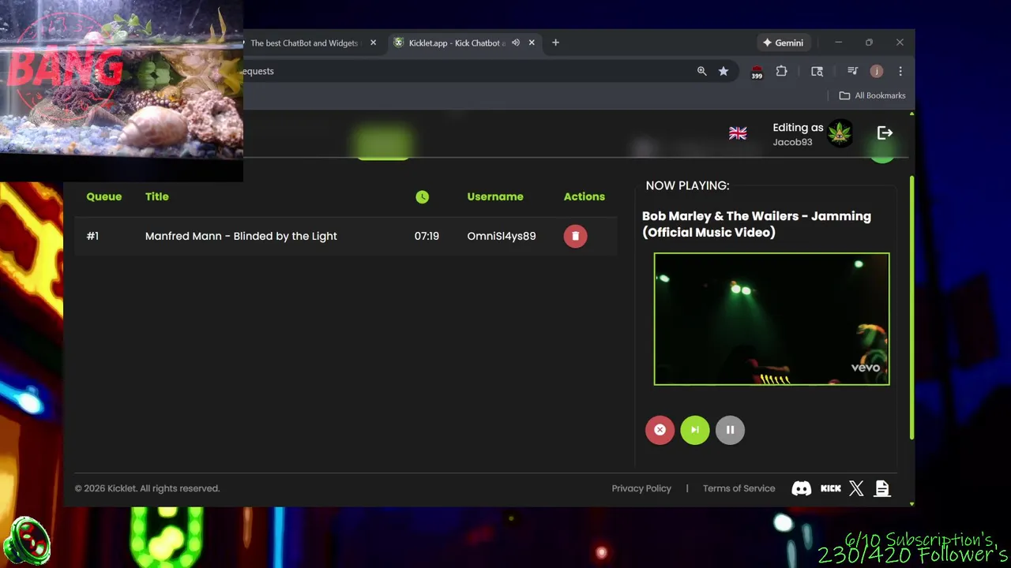Click the Privacy Policy link
The image size is (1011, 568).
click(x=641, y=488)
